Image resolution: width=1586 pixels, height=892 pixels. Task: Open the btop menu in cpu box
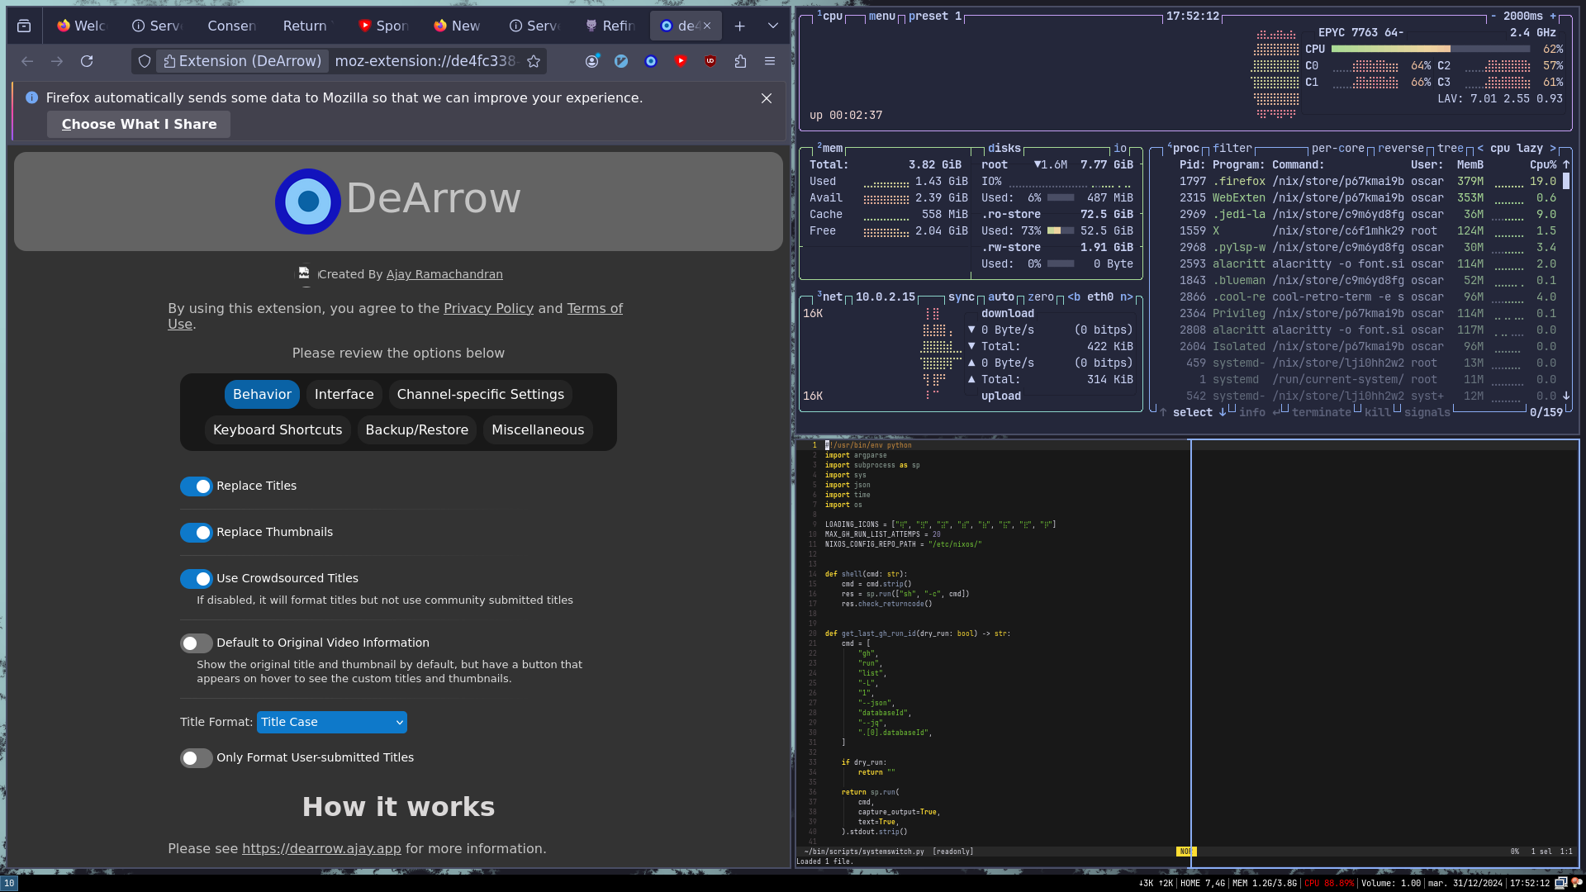click(x=882, y=16)
